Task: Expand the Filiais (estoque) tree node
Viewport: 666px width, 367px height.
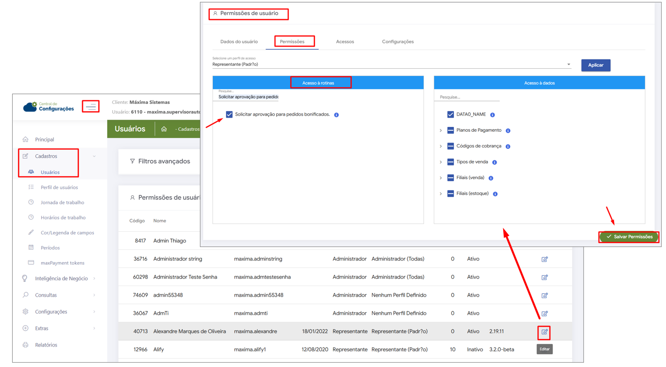Action: pyautogui.click(x=441, y=194)
